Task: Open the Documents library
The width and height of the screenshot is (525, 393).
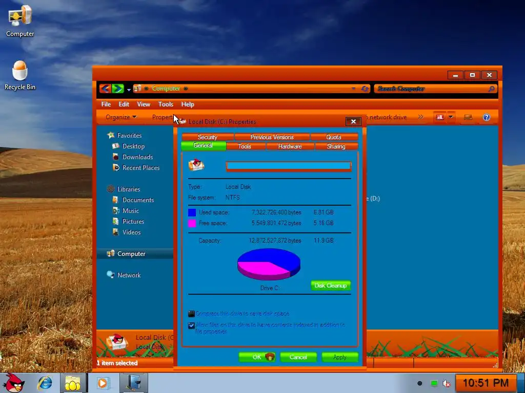Action: click(x=138, y=200)
